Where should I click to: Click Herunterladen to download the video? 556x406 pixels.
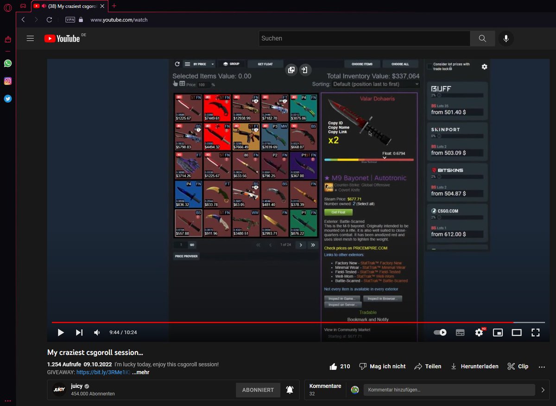click(x=474, y=366)
